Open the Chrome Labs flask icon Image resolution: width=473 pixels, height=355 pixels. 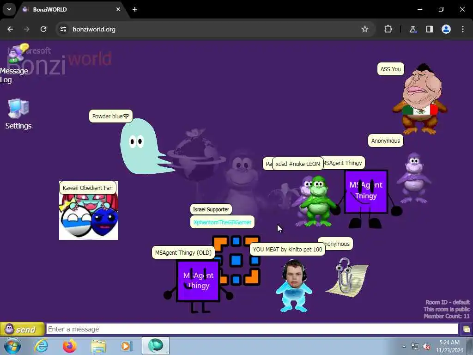[412, 29]
